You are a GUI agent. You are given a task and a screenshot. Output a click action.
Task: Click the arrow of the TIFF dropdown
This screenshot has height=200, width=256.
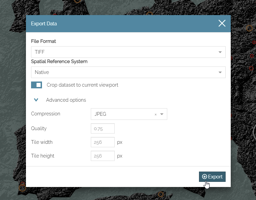[220, 52]
